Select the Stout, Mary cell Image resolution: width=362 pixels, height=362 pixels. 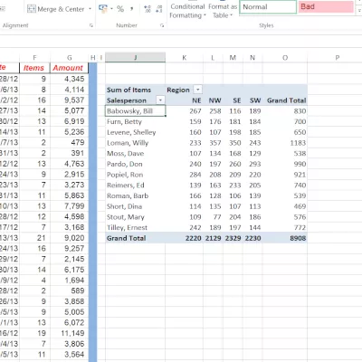click(x=135, y=217)
